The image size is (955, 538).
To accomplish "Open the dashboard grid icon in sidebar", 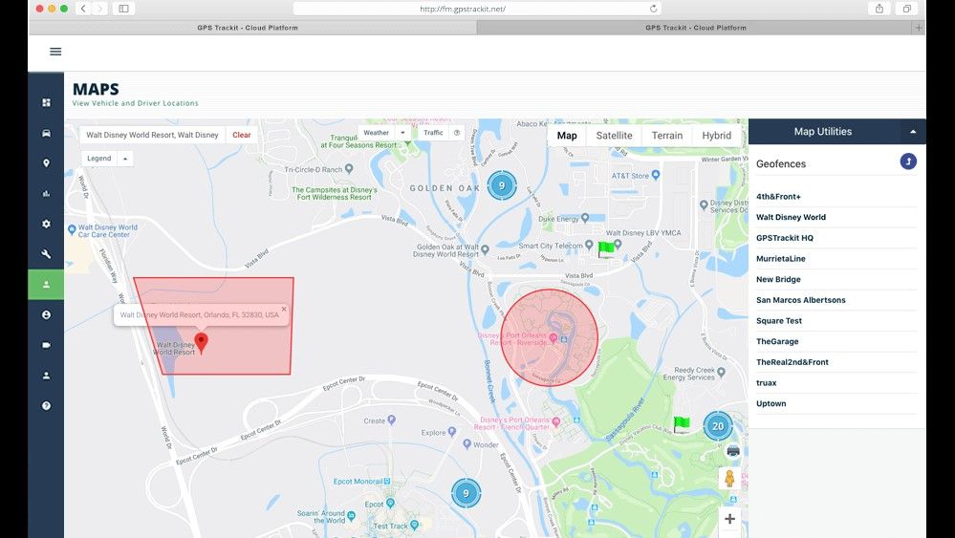I will 46,102.
